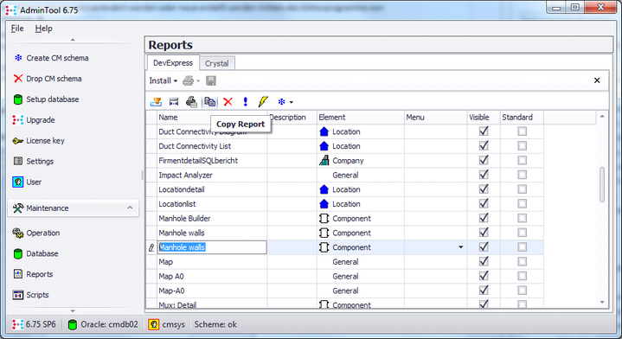Click the 6.75 SP6 version status icon
This screenshot has height=339, width=622.
click(17, 324)
